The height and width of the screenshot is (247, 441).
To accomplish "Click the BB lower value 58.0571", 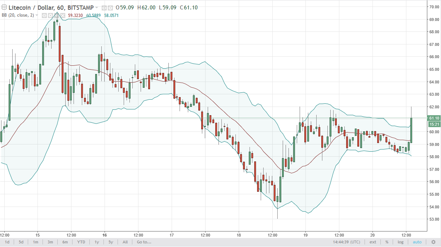I will [x=111, y=16].
